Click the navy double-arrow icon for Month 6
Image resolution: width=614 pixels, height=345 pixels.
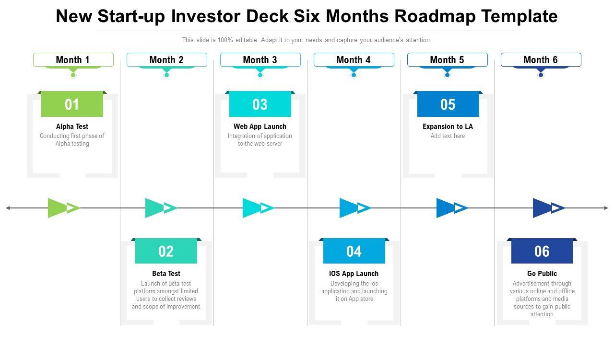point(548,208)
